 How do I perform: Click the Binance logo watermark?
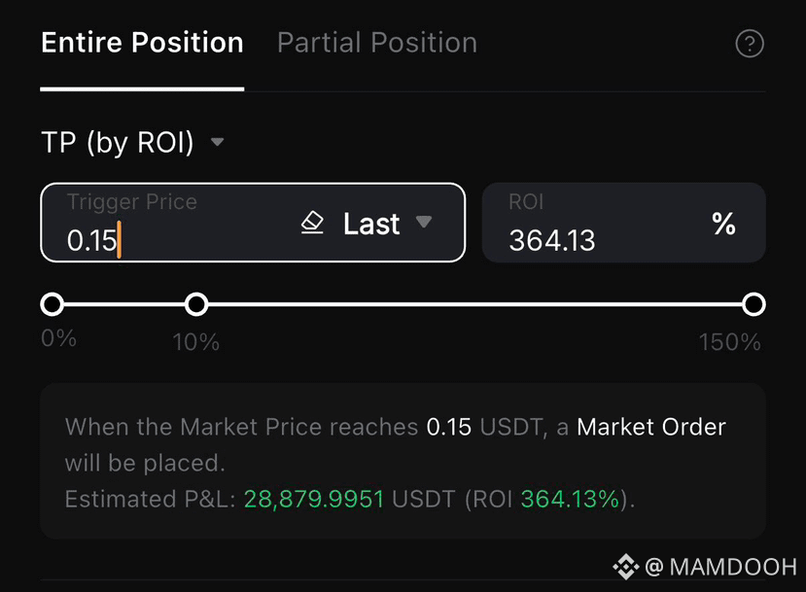(x=625, y=567)
